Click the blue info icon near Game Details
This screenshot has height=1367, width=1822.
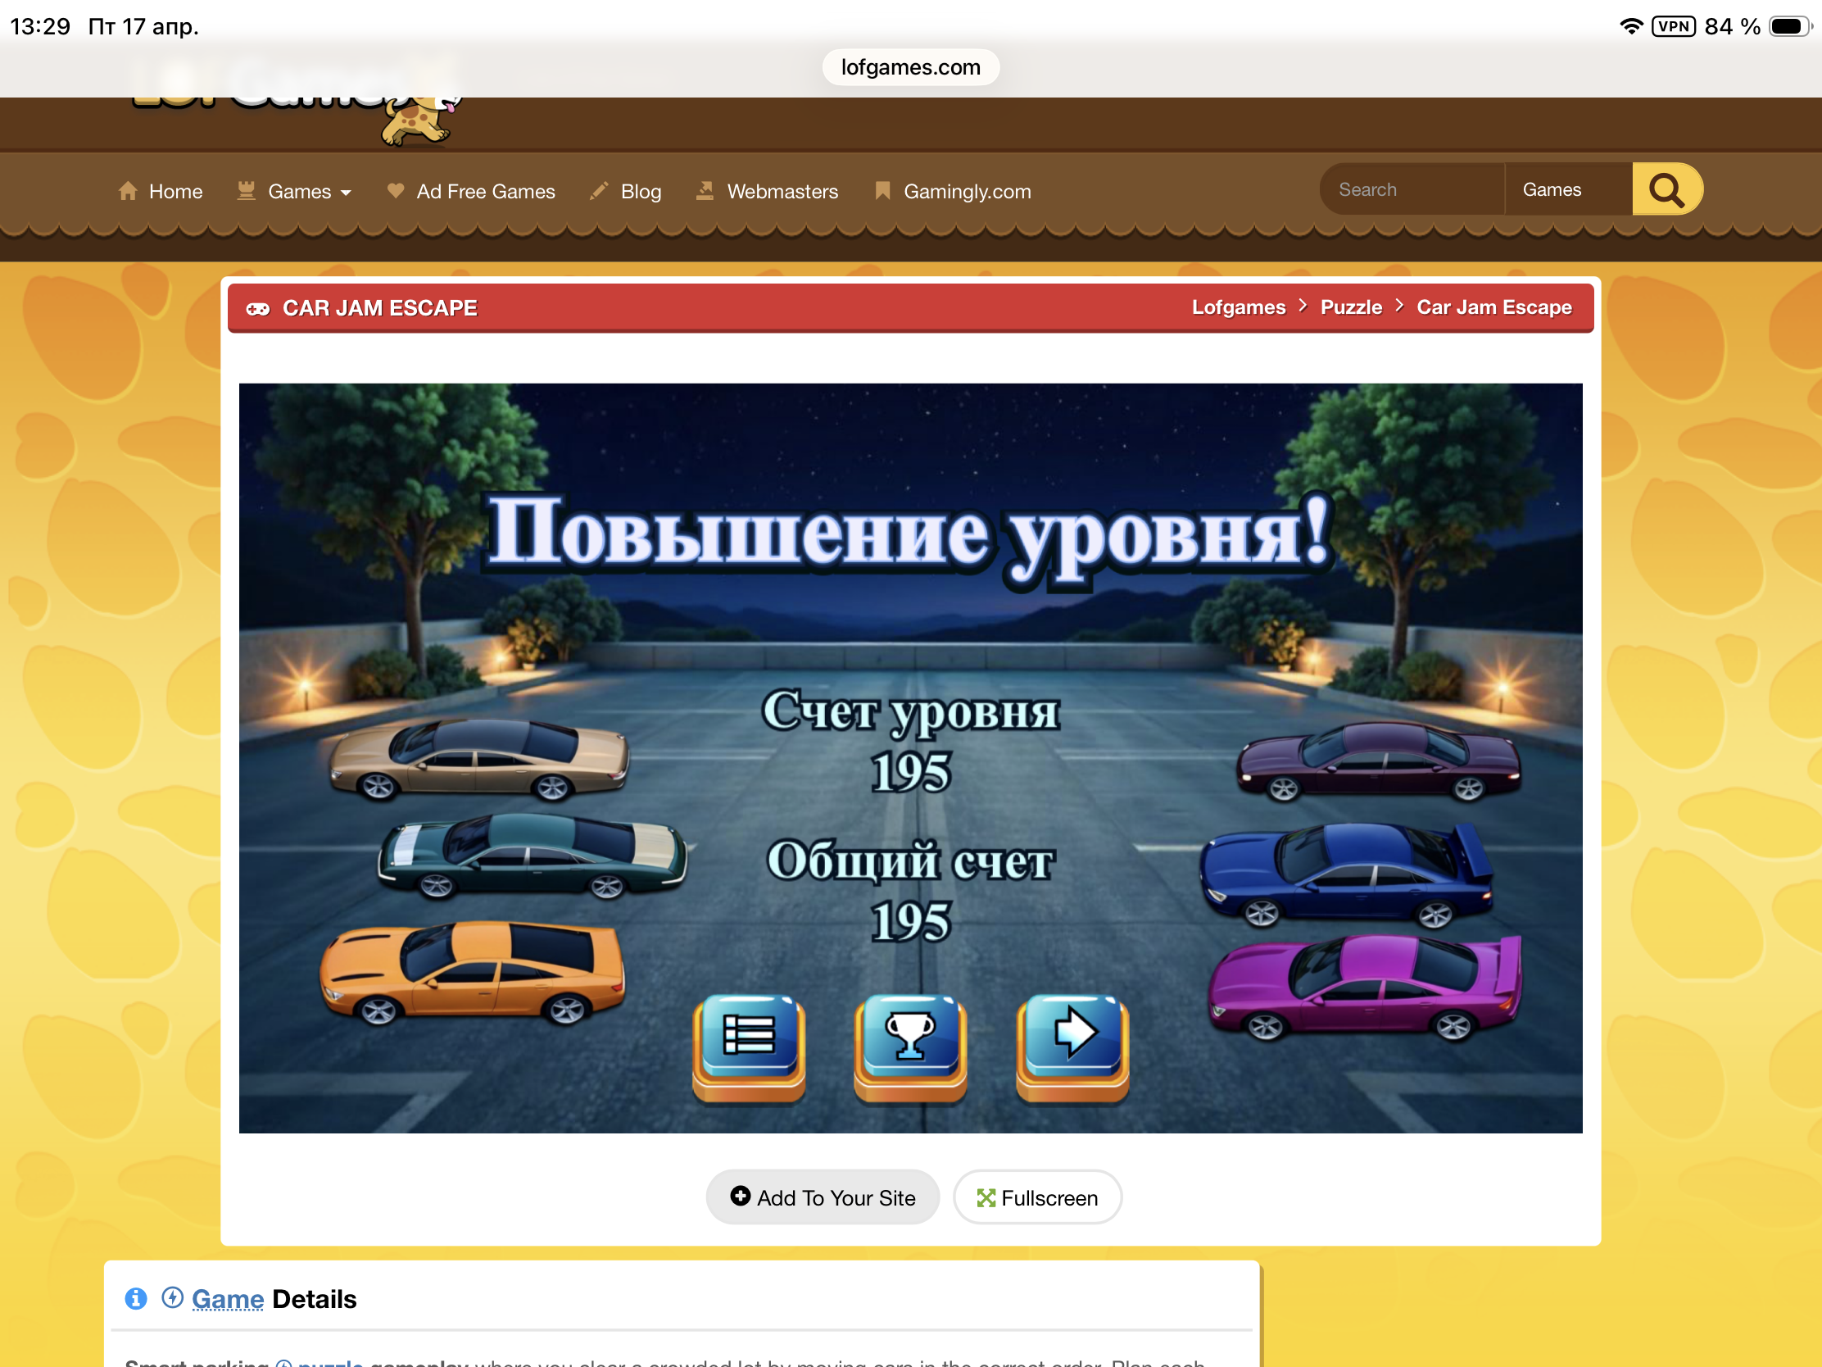pyautogui.click(x=136, y=1299)
